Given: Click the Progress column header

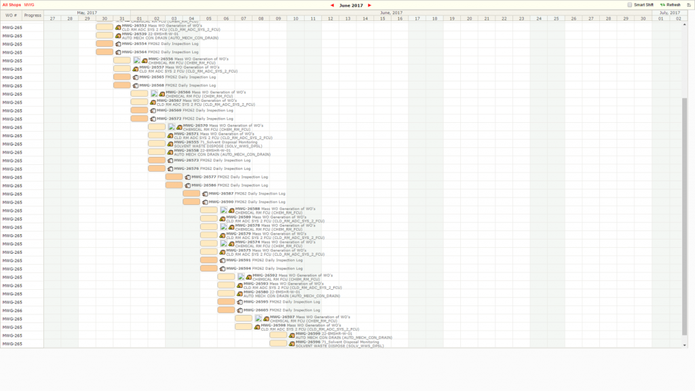Looking at the screenshot, I should (x=33, y=15).
